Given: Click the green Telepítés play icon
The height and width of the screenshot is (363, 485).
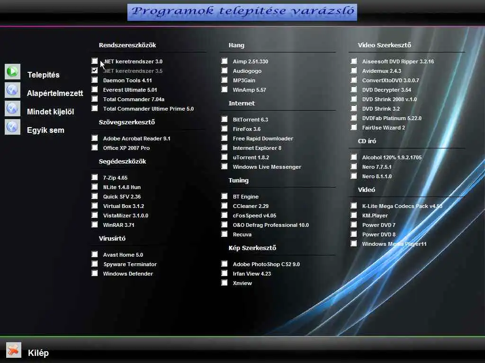Looking at the screenshot, I should pos(12,72).
